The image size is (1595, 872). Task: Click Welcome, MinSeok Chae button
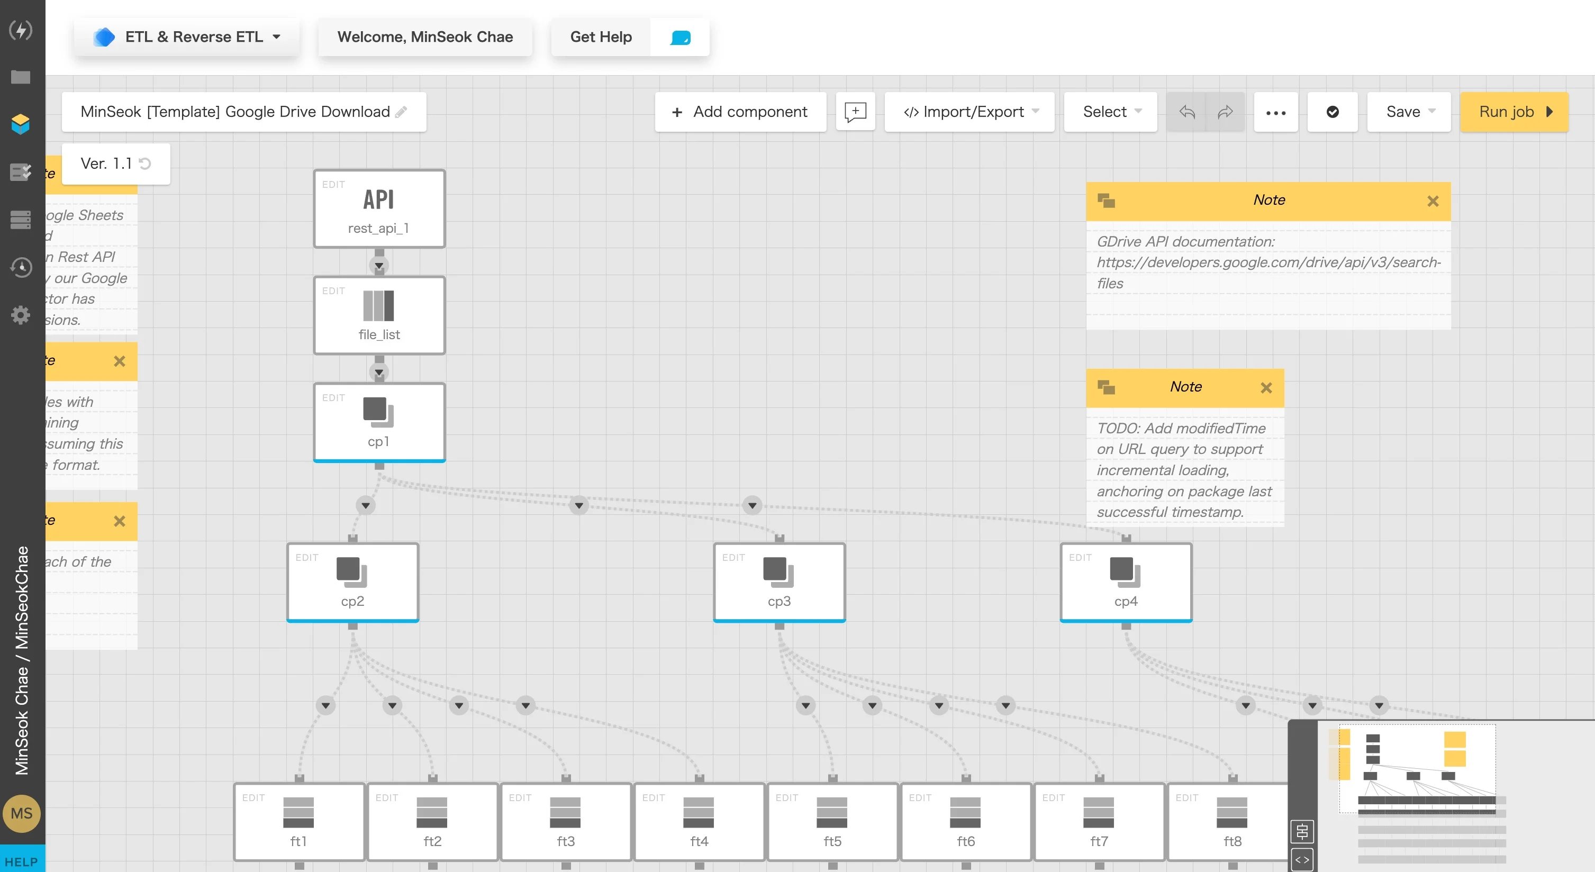point(425,37)
